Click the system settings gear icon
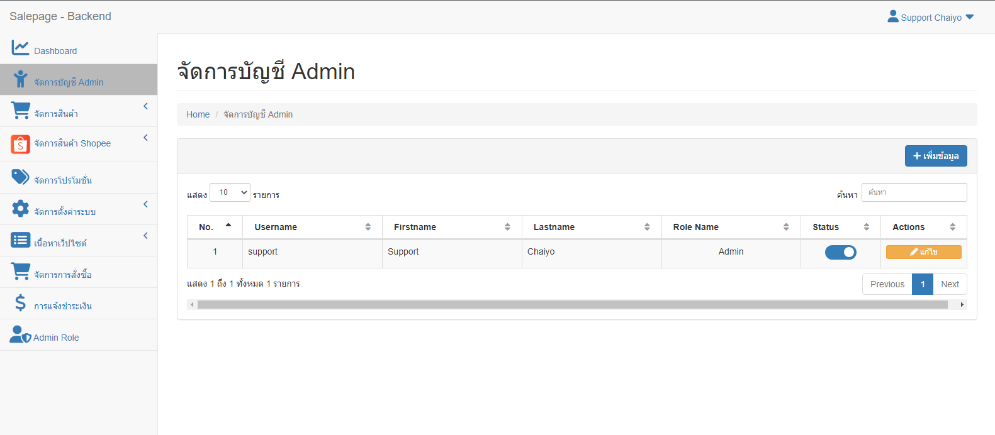The image size is (995, 435). 20,209
